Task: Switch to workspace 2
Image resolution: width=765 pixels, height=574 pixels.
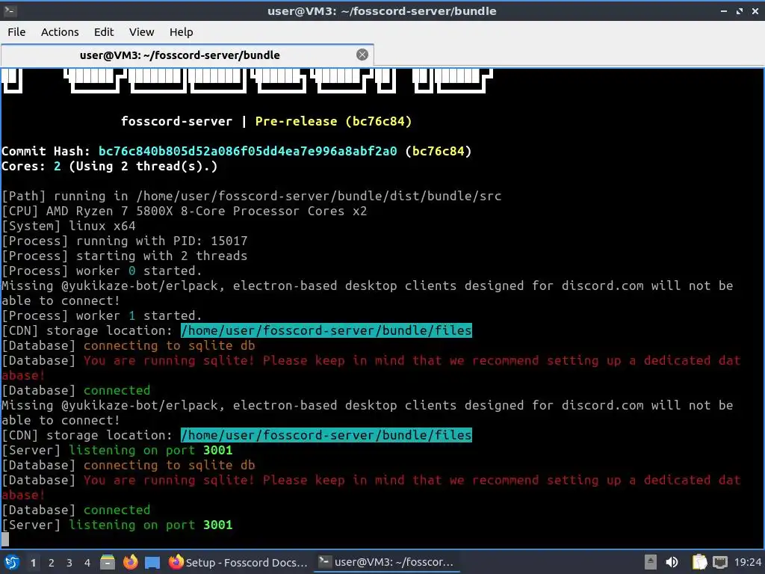Action: pos(52,563)
